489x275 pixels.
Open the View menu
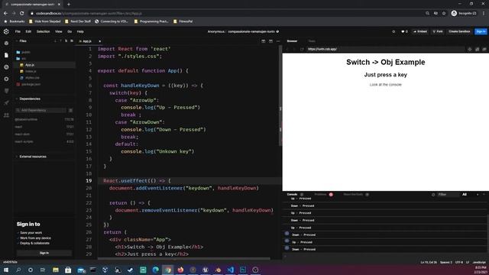[x=58, y=31]
